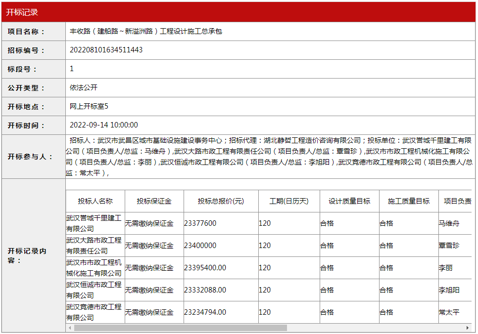Click the 施工质量目标 column header
This screenshot has height=334, width=478.
tap(409, 201)
